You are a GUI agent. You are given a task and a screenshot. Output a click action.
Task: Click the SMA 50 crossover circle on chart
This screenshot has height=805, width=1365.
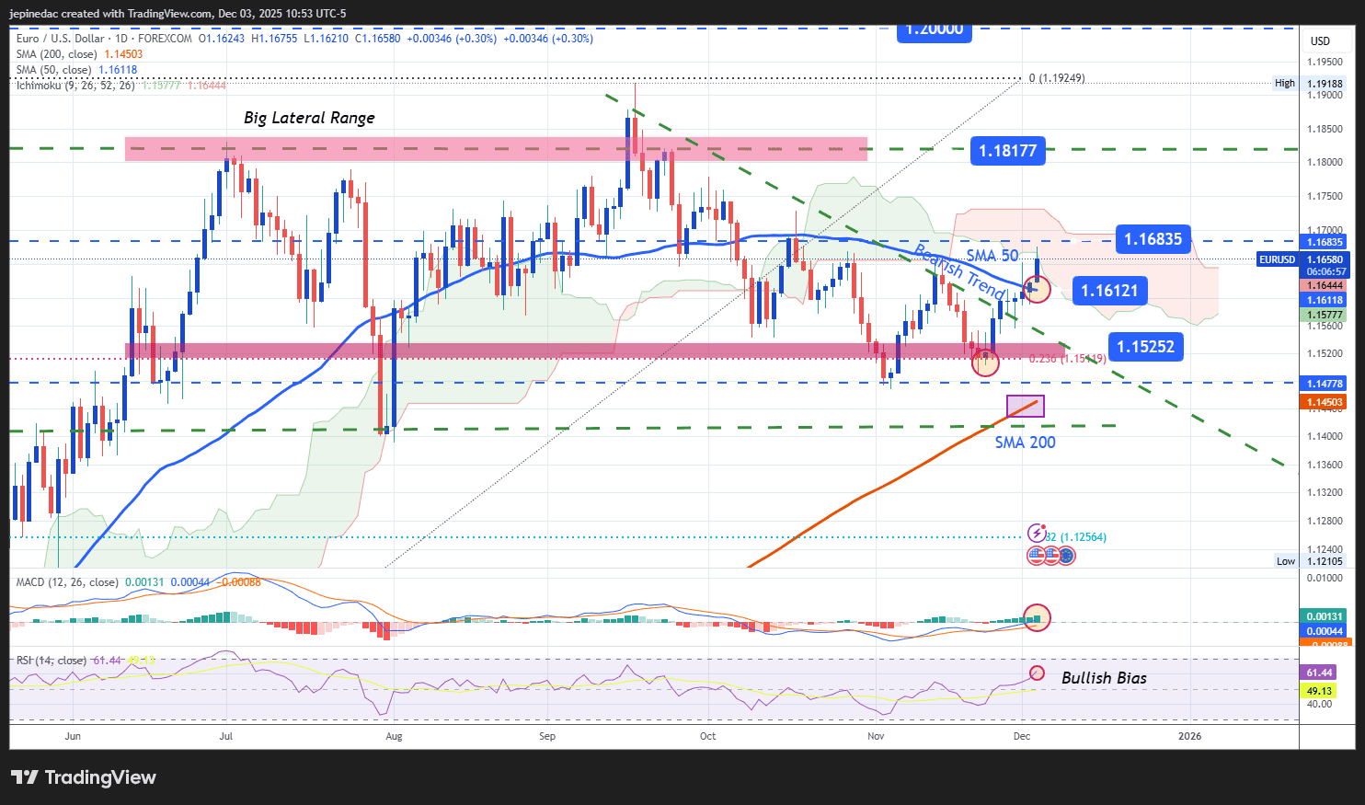pyautogui.click(x=1036, y=290)
